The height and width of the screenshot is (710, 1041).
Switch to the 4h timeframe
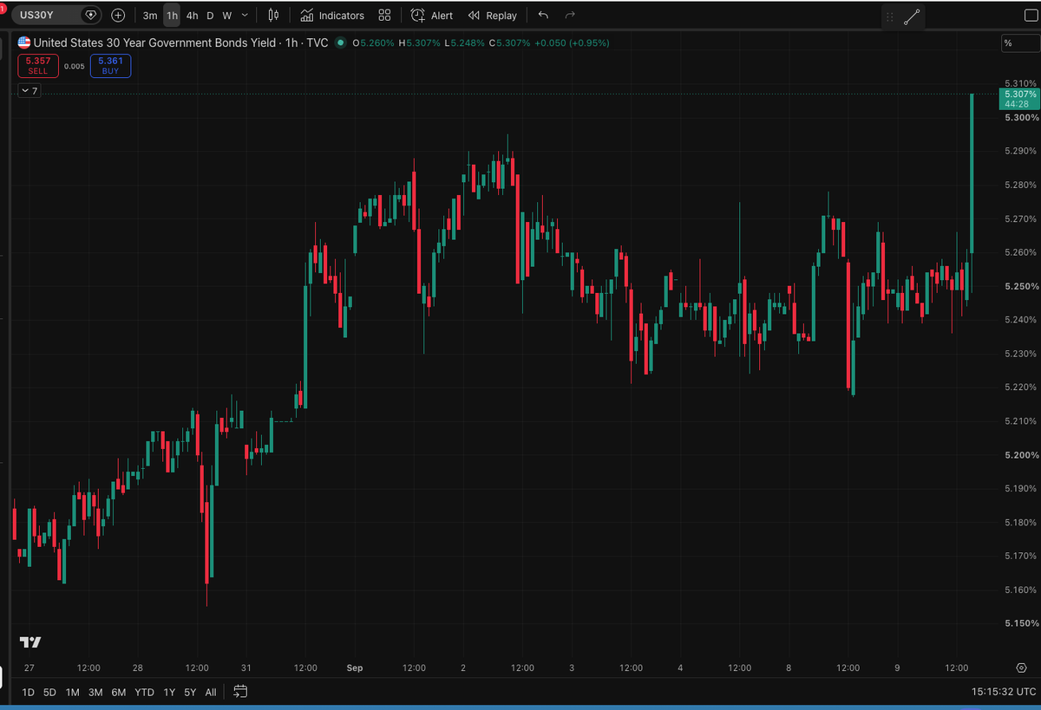(x=192, y=16)
